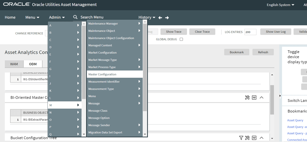
Task: Click filter icon in Bucket Configuration Tree zone
Action: (241, 138)
